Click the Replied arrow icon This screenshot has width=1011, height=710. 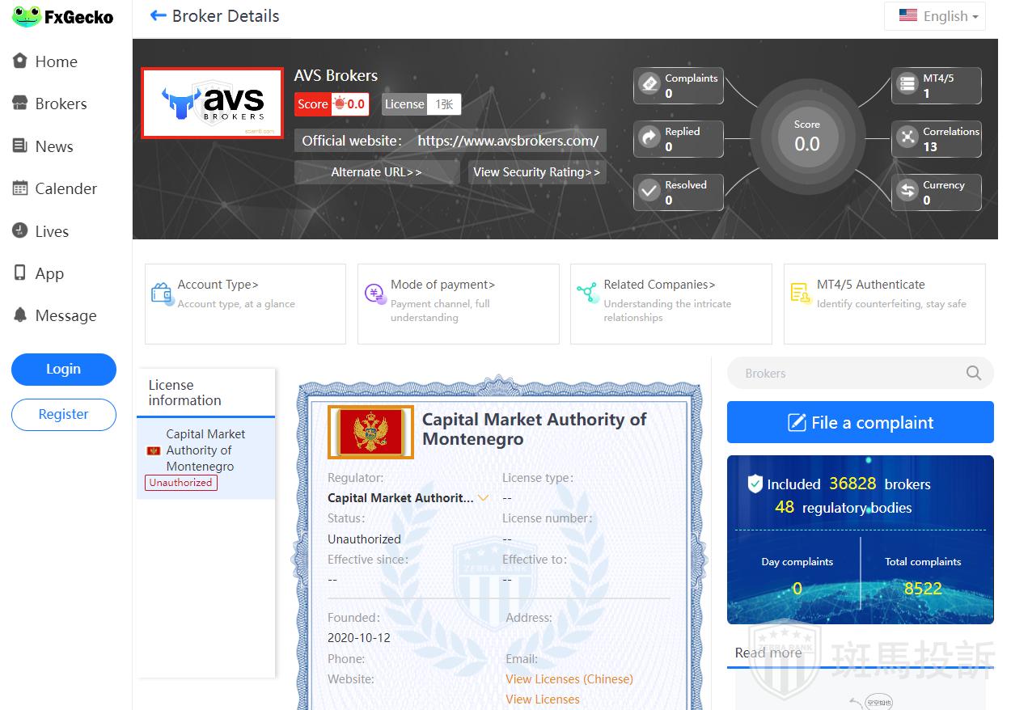click(x=649, y=138)
